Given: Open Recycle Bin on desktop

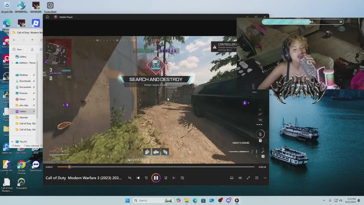Looking at the screenshot, I should 7,7.
